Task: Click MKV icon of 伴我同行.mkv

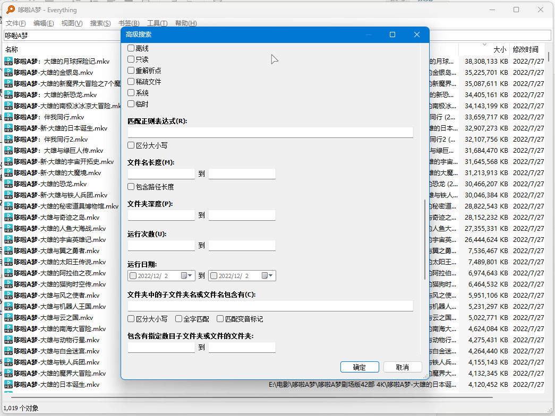Action: tap(8, 117)
